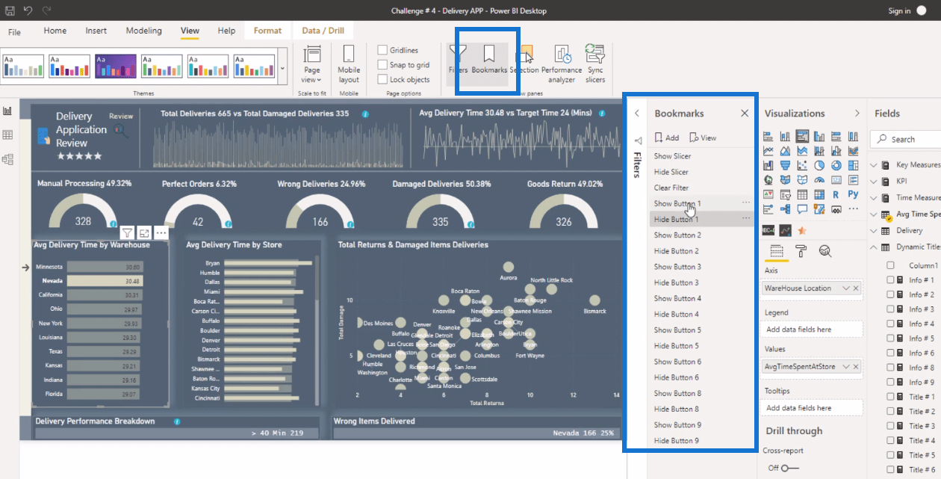Open the WareHouse Location field dropdown
This screenshot has width=941, height=479.
click(x=846, y=288)
